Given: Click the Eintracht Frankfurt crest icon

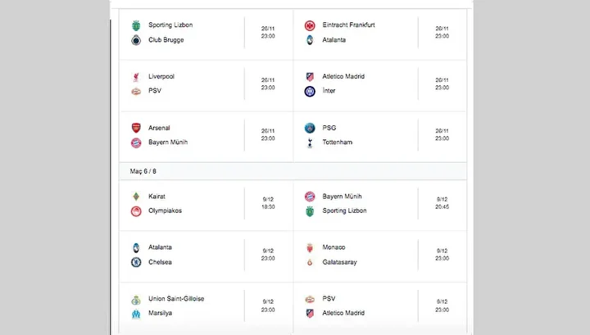Looking at the screenshot, I should click(x=310, y=25).
